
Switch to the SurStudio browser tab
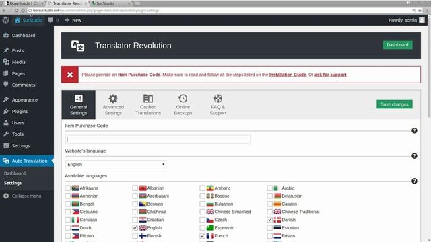(110, 3)
